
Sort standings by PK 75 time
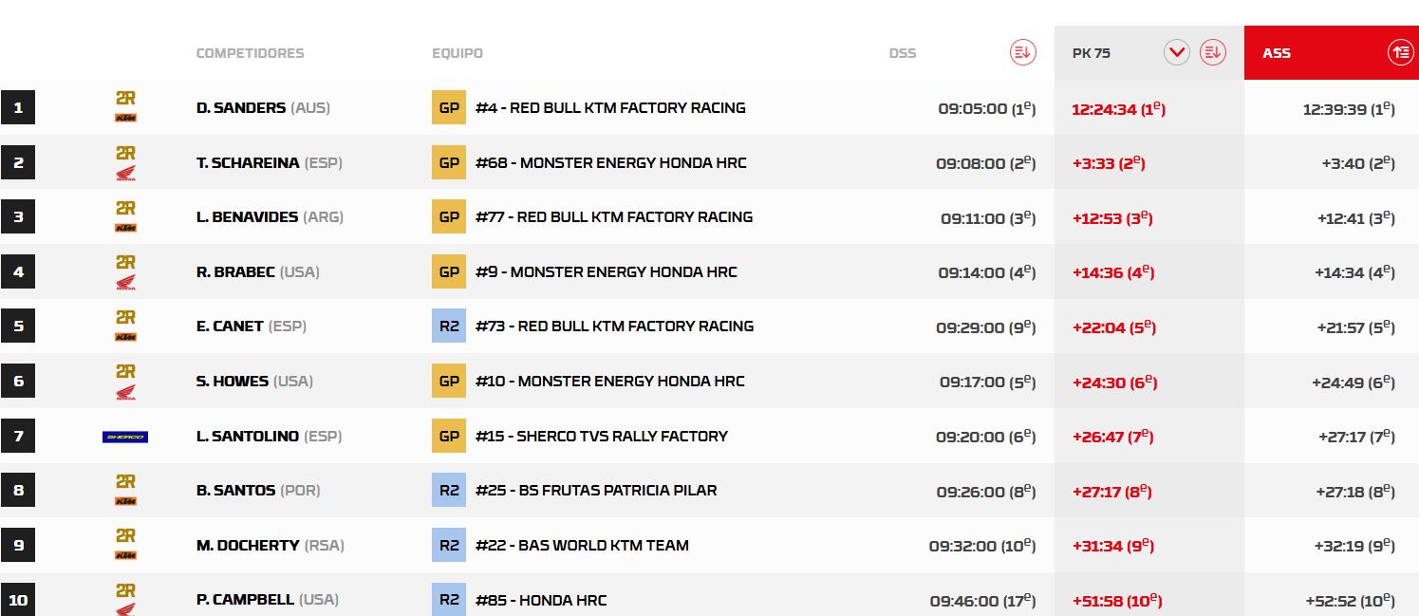pyautogui.click(x=1212, y=53)
